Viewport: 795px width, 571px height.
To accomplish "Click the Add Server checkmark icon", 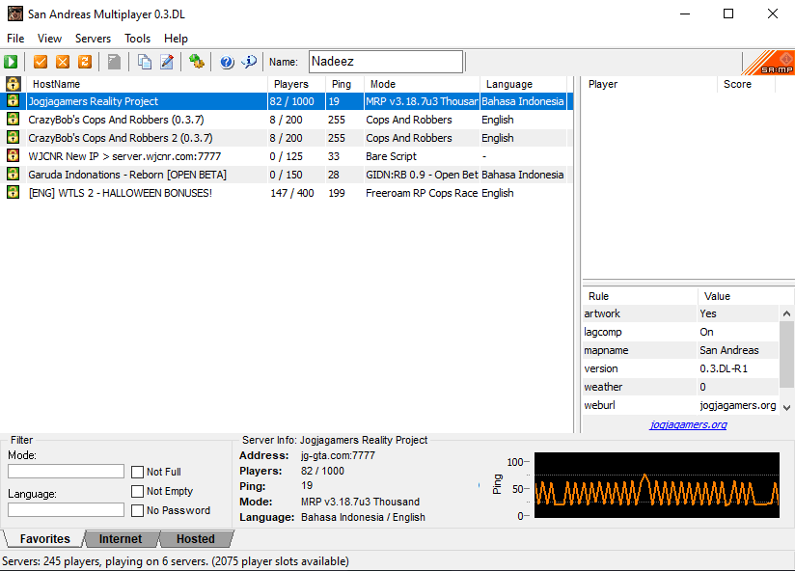I will [41, 62].
